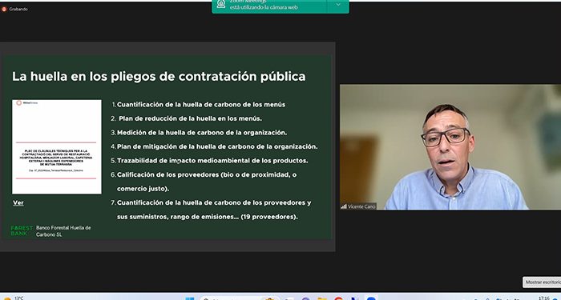Click the Forest Bank logo
Image resolution: width=561 pixels, height=300 pixels.
22,230
